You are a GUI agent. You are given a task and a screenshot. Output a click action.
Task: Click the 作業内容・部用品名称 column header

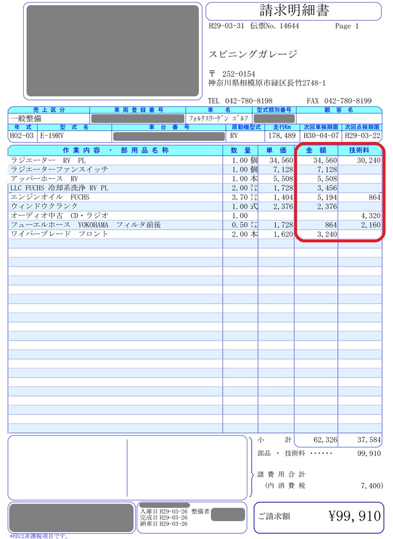(x=115, y=150)
